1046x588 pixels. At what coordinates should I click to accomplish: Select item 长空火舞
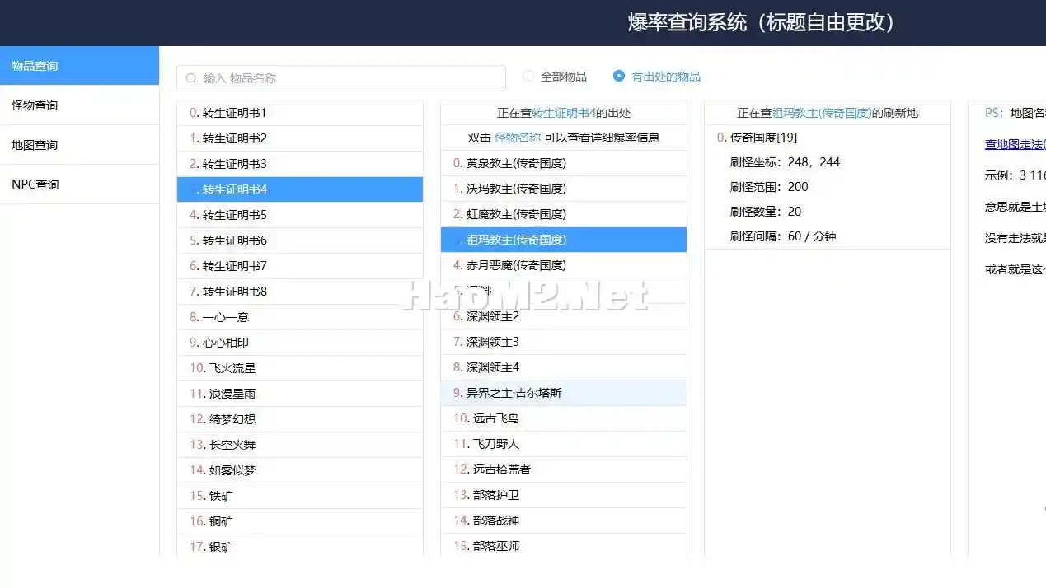(x=300, y=445)
